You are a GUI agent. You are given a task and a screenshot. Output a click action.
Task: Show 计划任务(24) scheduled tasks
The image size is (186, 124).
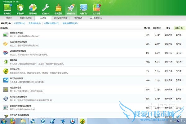[20, 23]
